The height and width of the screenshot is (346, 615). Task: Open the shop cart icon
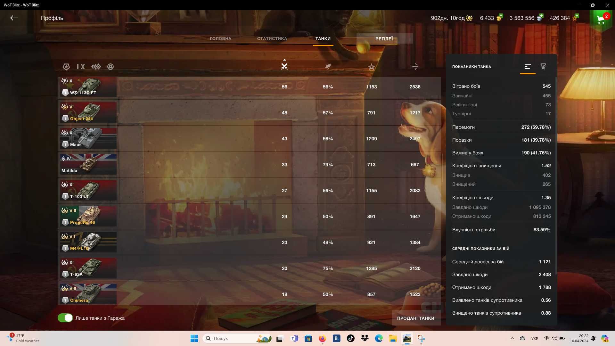point(601,20)
